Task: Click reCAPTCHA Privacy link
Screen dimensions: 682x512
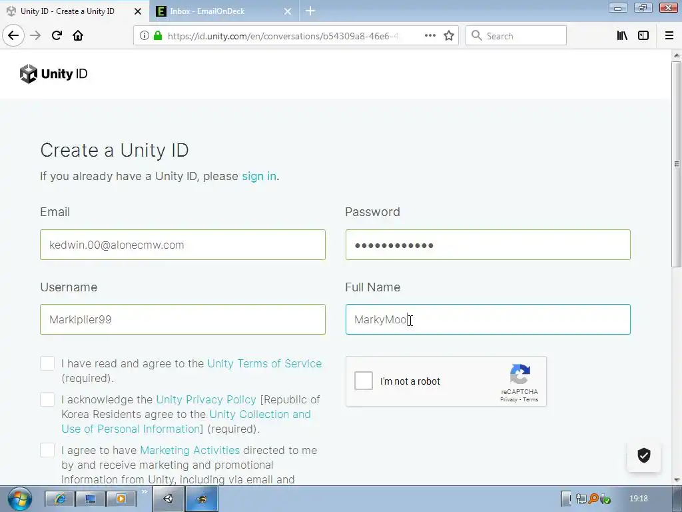Action: point(508,399)
